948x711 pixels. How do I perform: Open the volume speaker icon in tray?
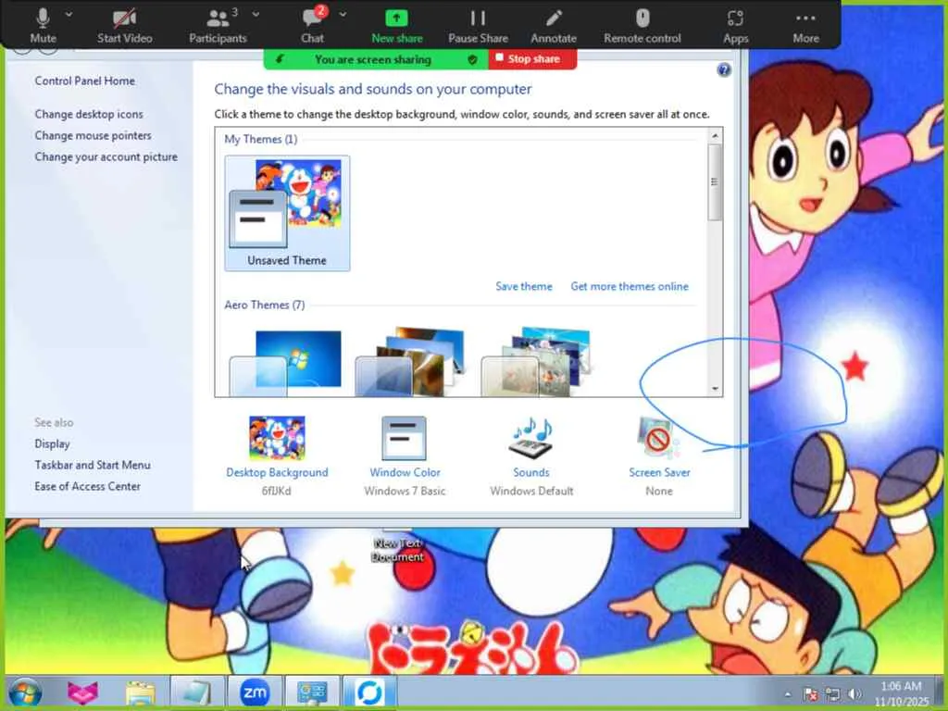click(854, 694)
